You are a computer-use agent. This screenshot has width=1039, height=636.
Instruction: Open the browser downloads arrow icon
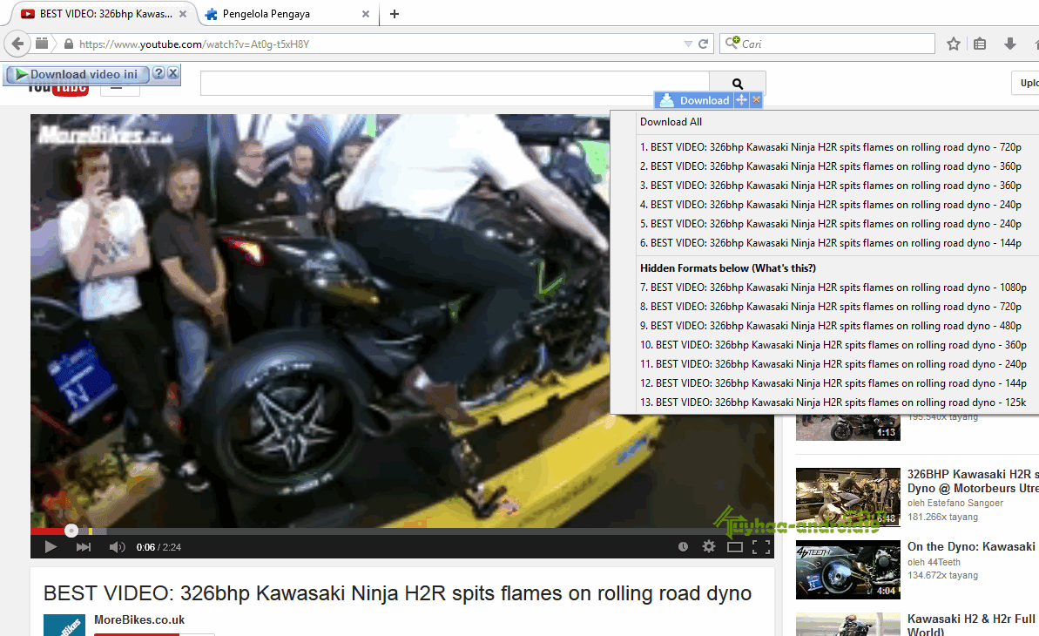(x=1010, y=44)
